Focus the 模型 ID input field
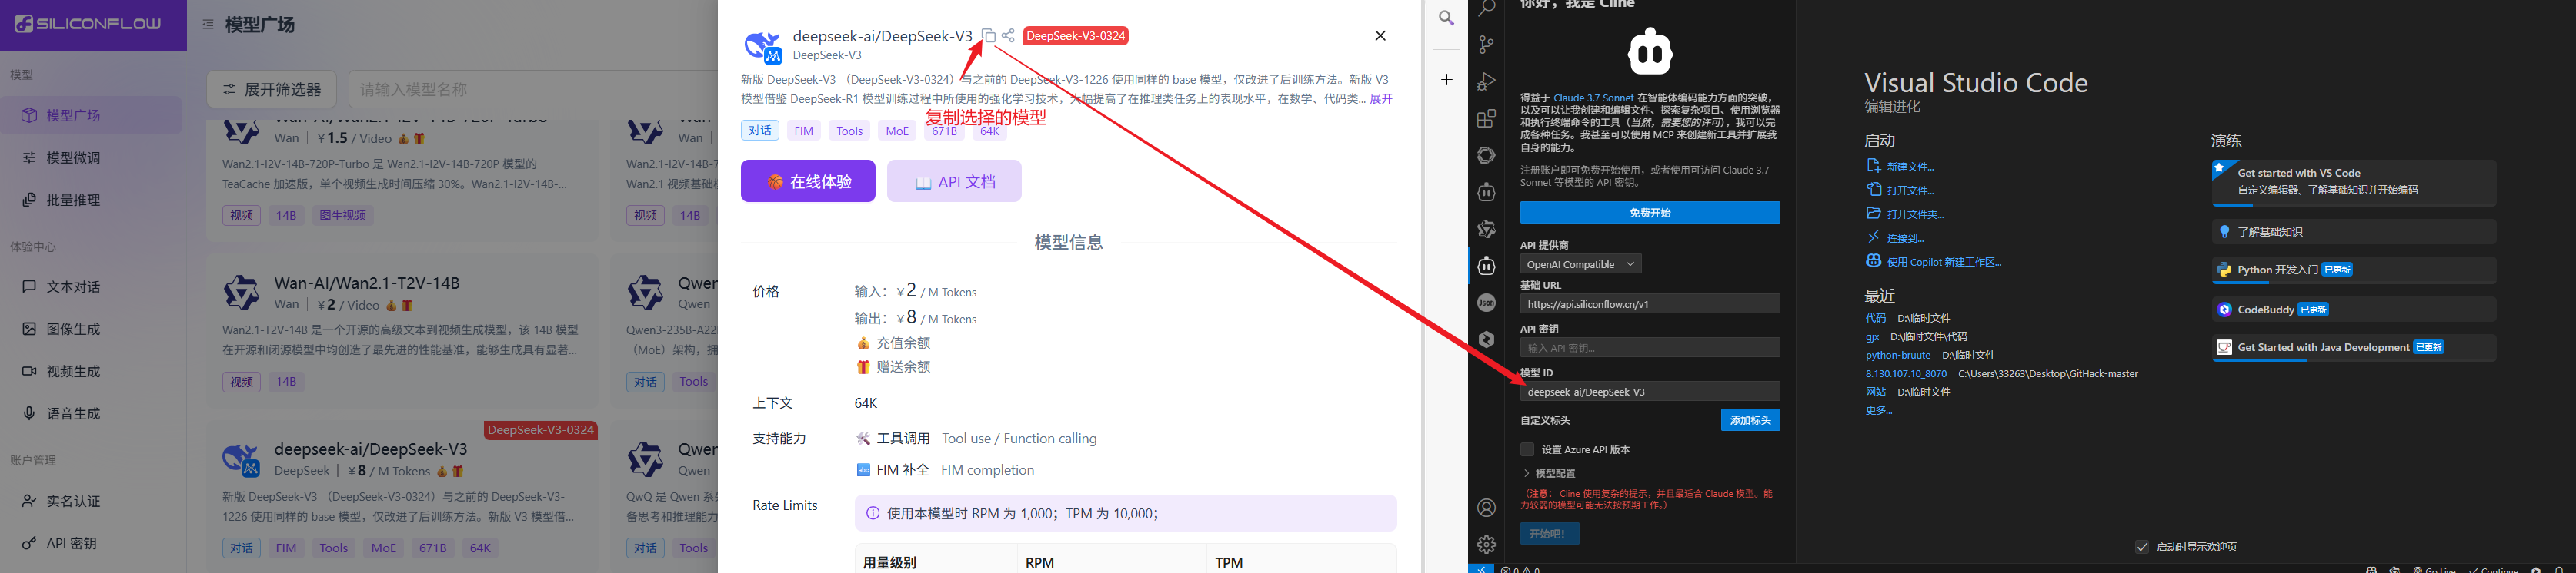 click(x=1650, y=391)
